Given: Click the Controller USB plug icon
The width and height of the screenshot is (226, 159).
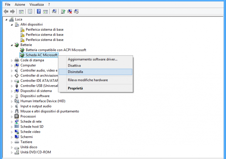Looking at the screenshot, I should click(x=17, y=86).
